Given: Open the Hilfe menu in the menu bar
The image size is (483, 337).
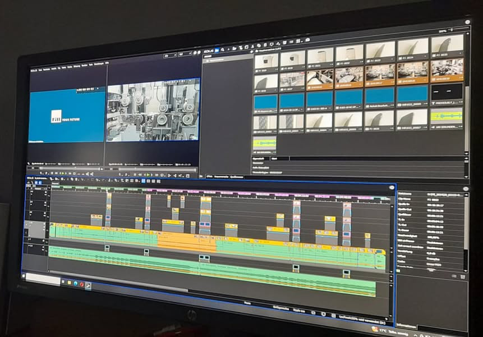Looking at the screenshot, I should 107,63.
